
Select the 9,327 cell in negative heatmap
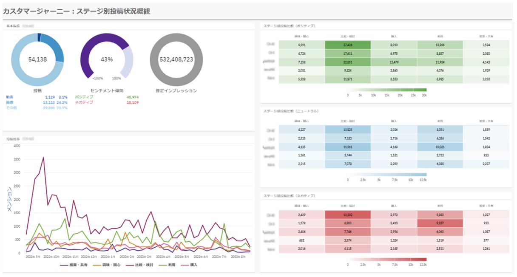[440, 224]
